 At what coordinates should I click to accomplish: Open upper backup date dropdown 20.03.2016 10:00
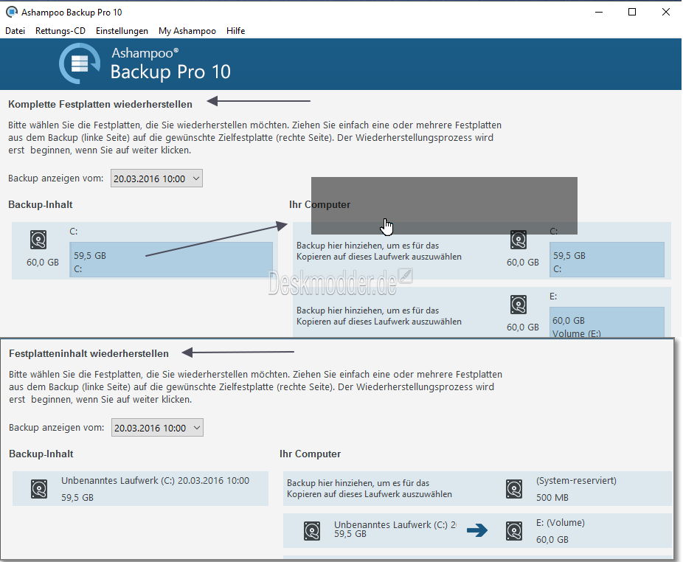coord(156,178)
